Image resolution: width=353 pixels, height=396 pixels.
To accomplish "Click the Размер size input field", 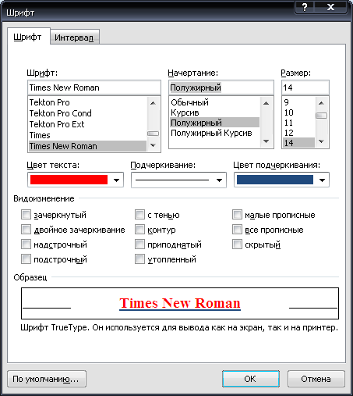I will (x=305, y=87).
